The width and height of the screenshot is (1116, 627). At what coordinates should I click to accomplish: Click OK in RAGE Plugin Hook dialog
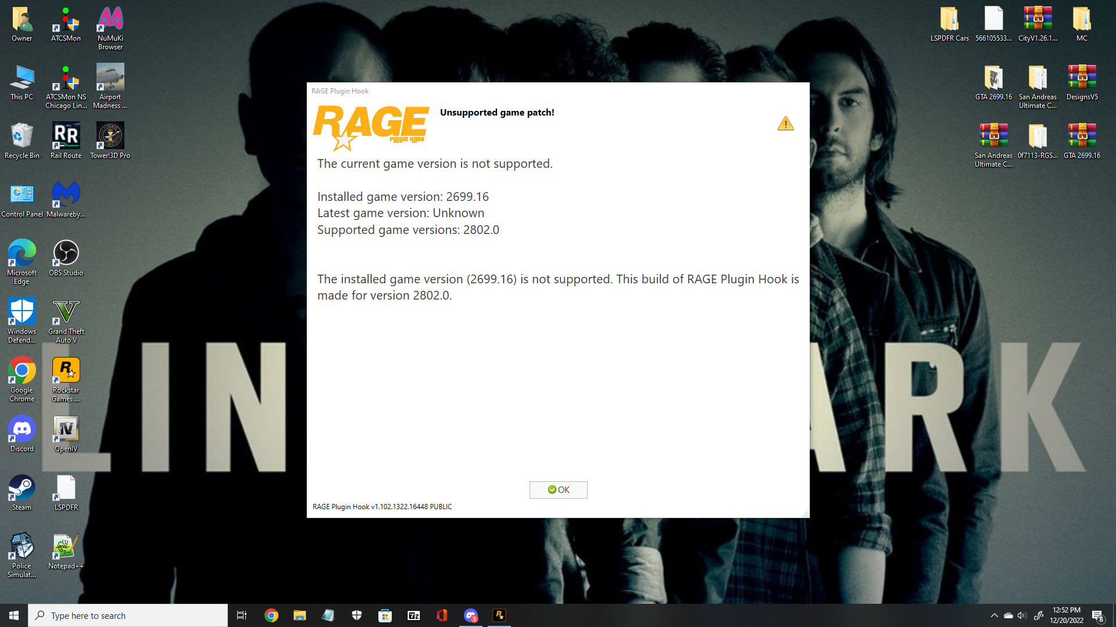(x=558, y=489)
